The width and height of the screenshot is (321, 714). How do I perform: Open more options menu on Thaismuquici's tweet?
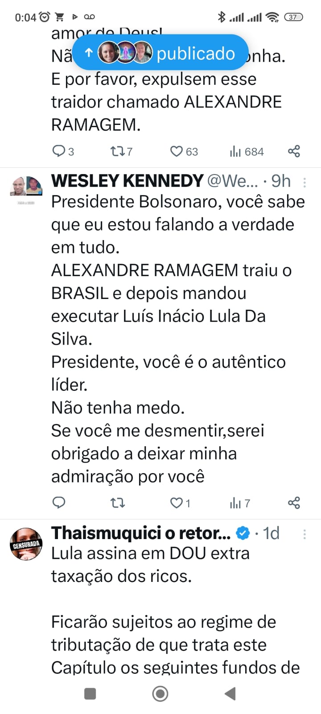point(305,534)
